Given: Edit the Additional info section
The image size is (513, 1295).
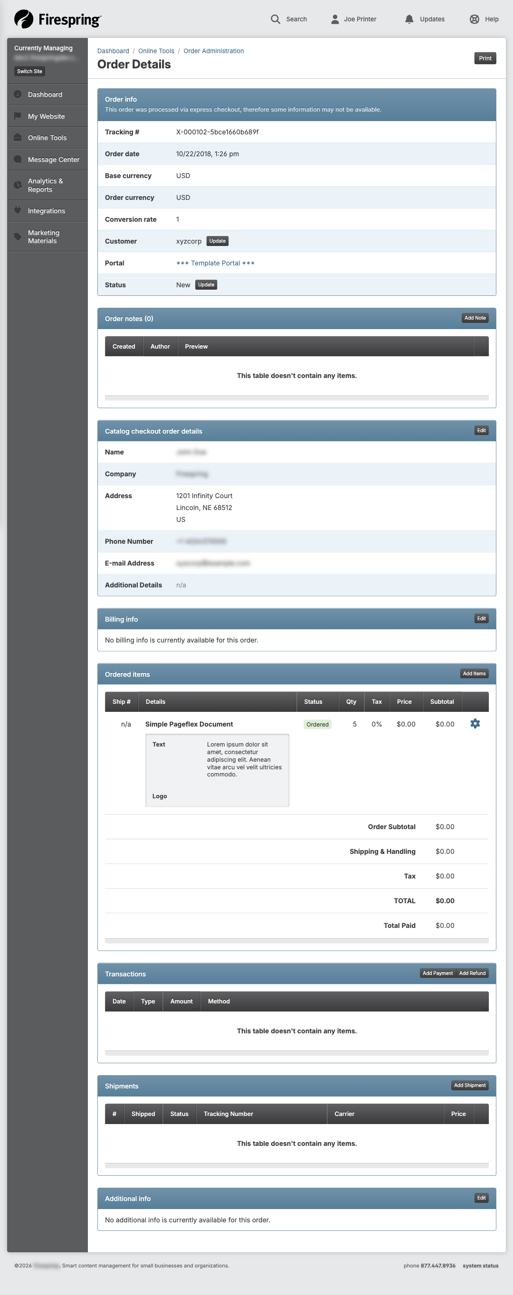Looking at the screenshot, I should point(481,1198).
